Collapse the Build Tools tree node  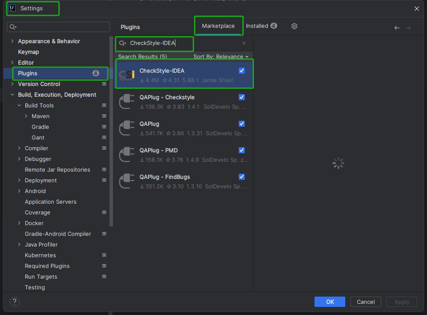click(x=19, y=105)
